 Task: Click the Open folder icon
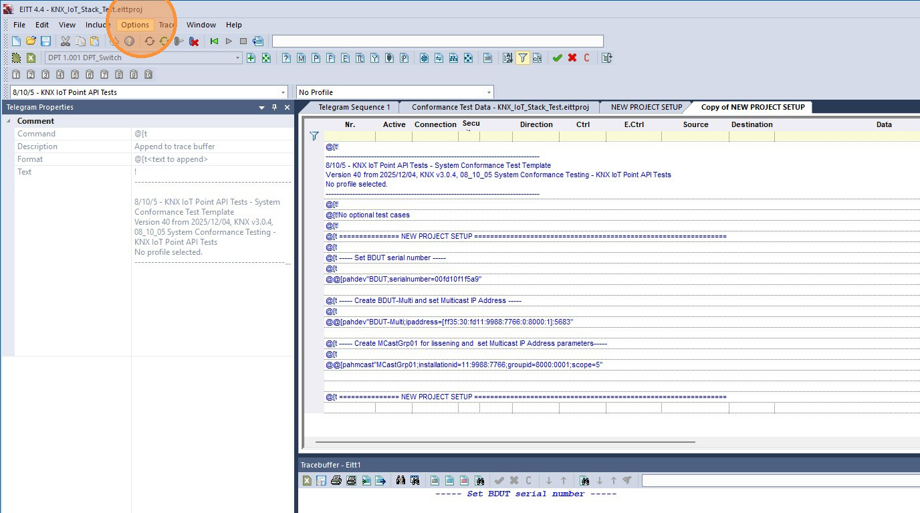point(31,41)
